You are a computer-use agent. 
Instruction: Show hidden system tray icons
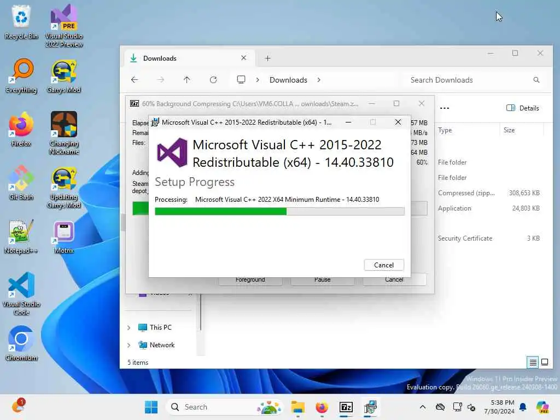click(x=423, y=407)
